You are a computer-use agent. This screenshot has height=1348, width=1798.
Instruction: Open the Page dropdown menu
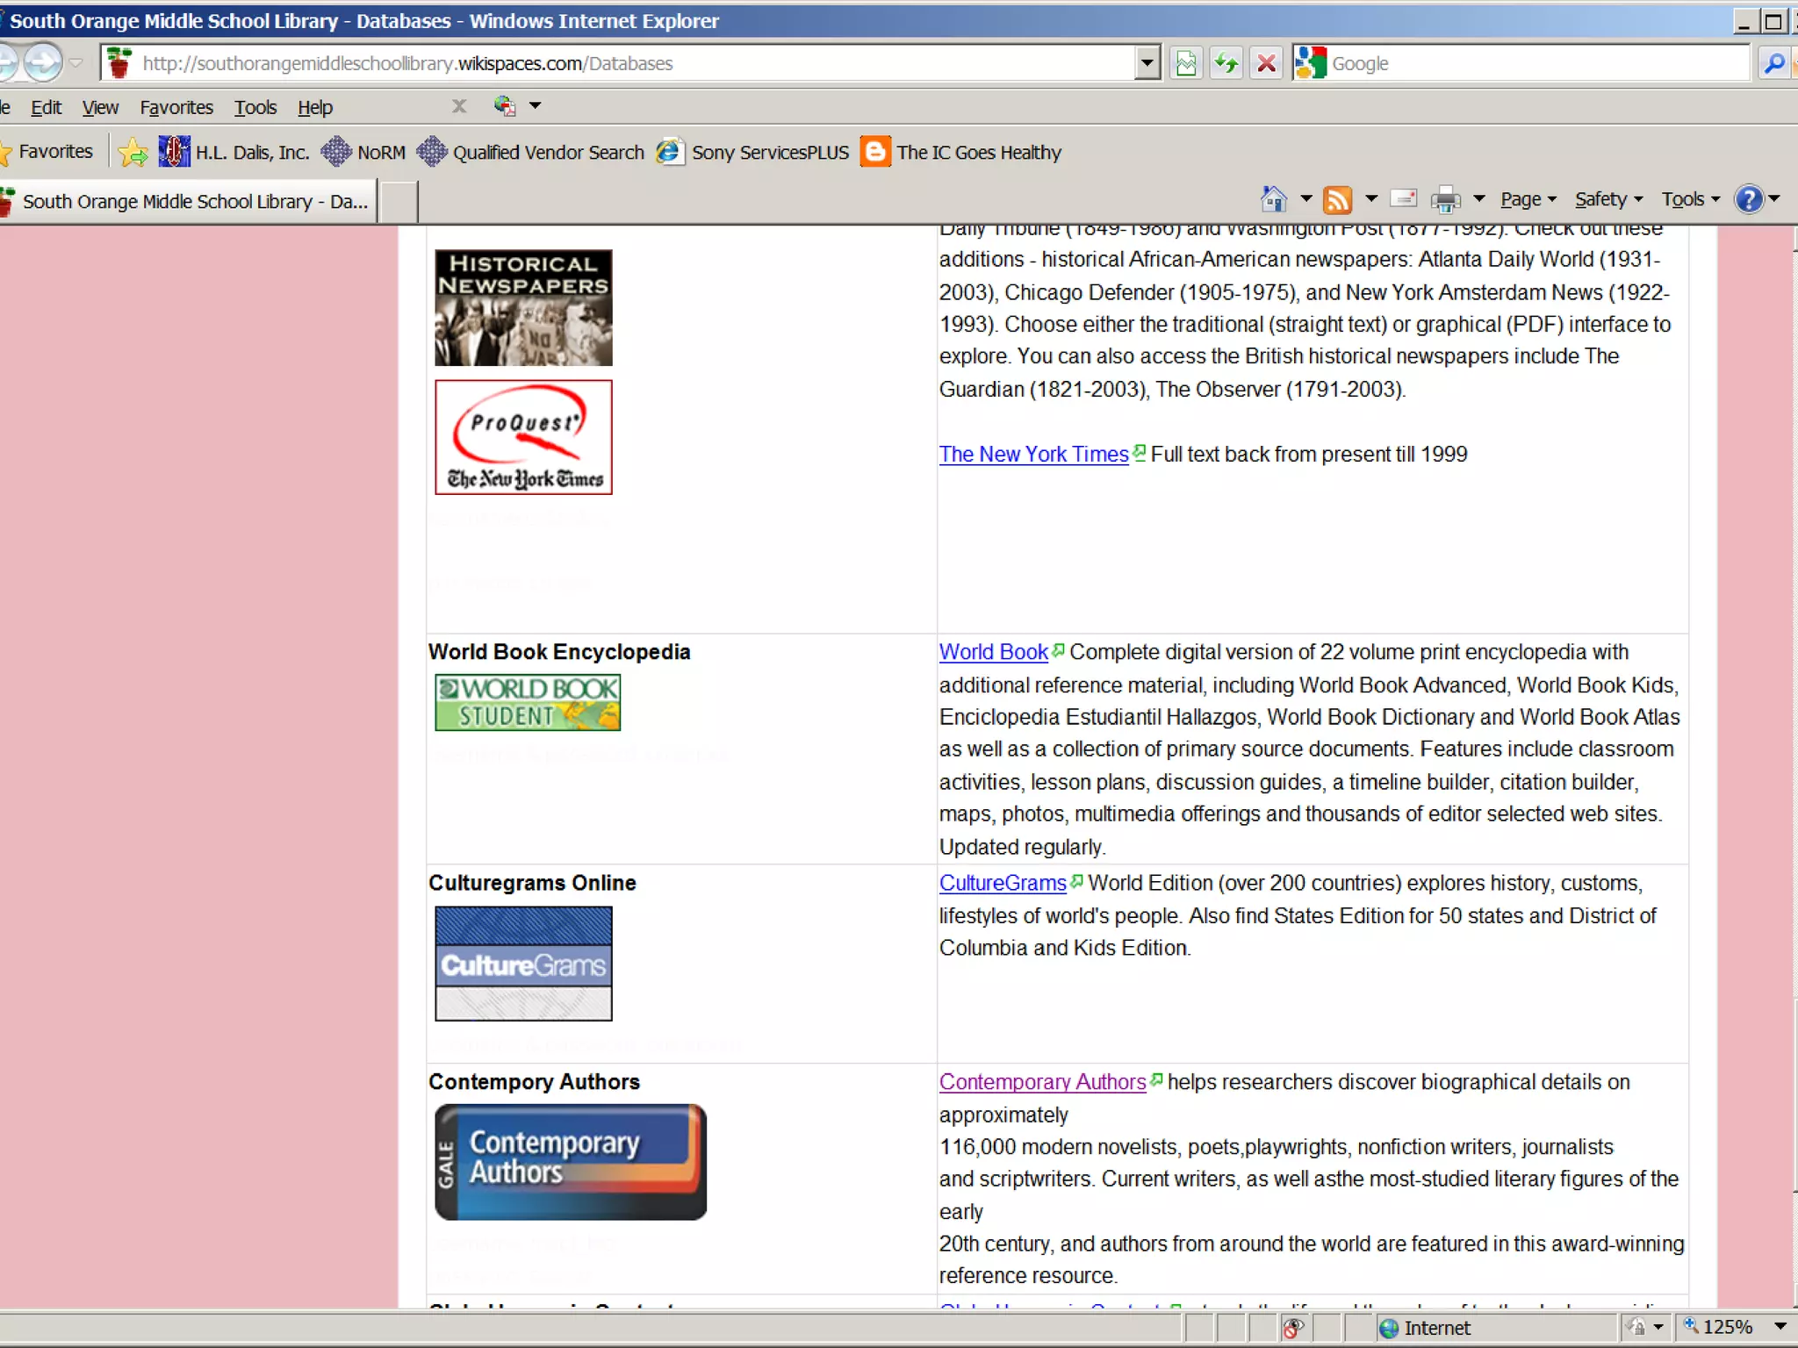coord(1528,199)
